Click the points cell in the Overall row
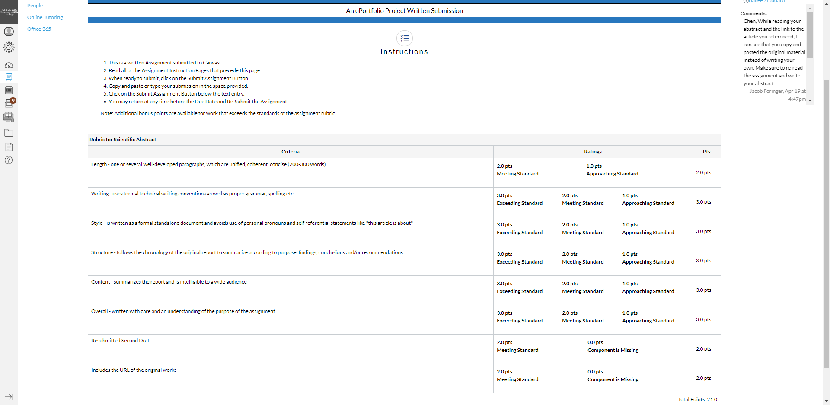Viewport: 830px width, 405px height. point(706,319)
